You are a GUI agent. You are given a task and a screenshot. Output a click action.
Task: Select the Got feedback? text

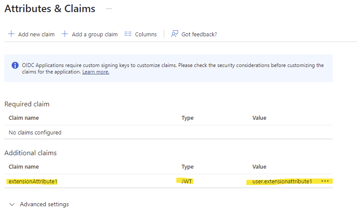[x=199, y=35]
